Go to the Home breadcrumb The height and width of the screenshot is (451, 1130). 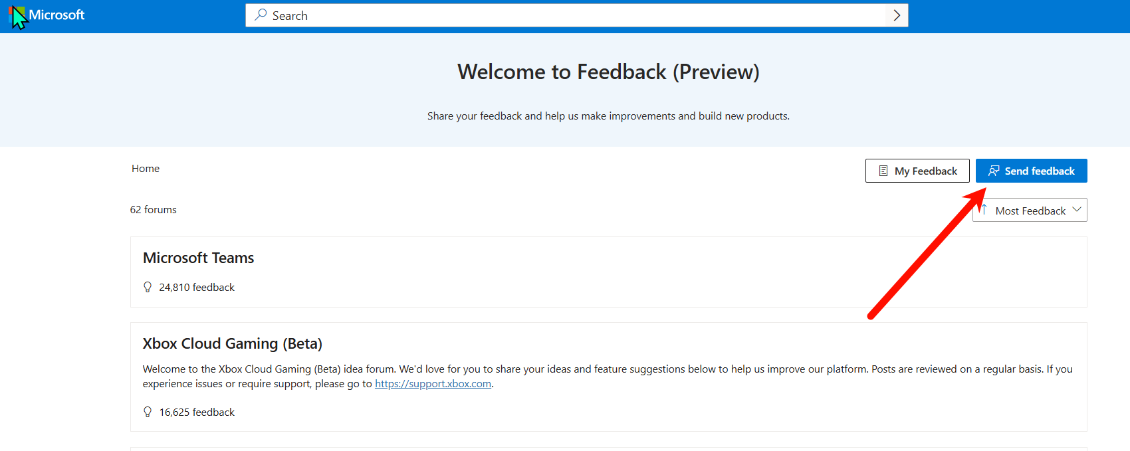pyautogui.click(x=146, y=169)
